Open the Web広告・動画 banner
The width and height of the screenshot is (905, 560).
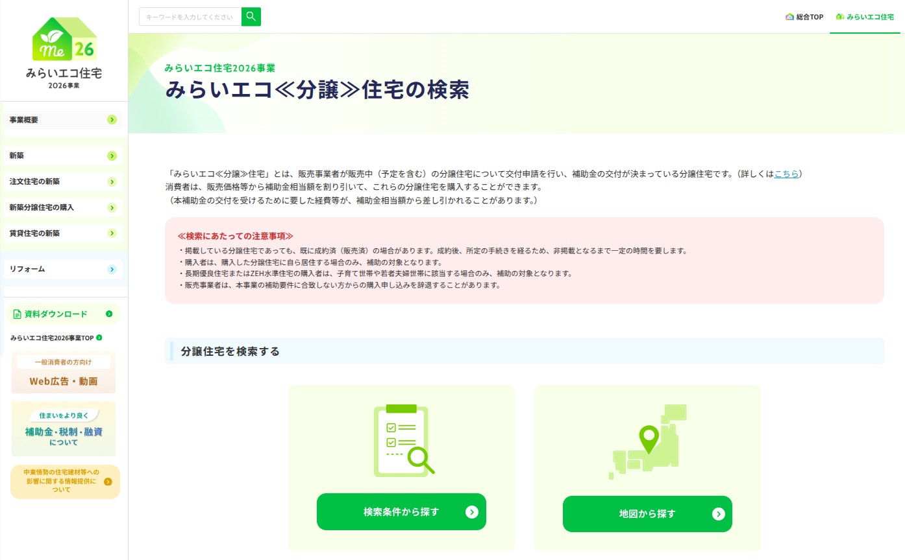pos(64,373)
